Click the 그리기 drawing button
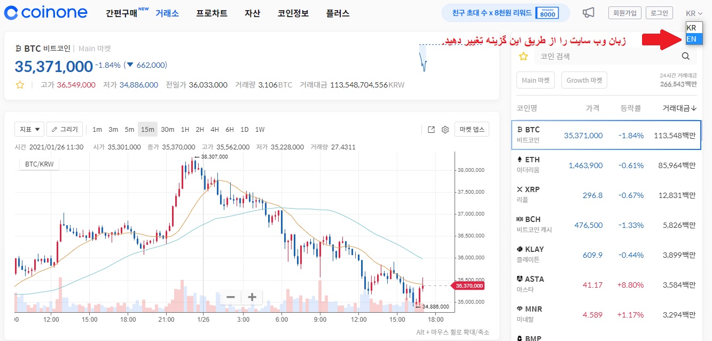Image resolution: width=712 pixels, height=341 pixels. tap(65, 129)
